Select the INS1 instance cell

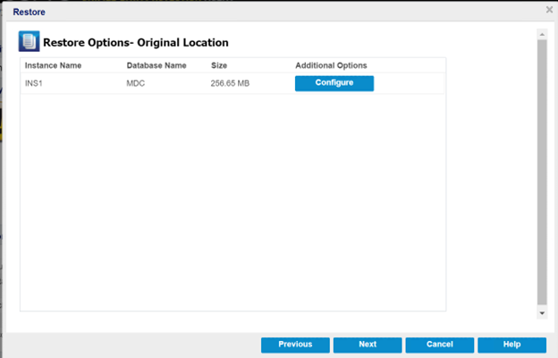point(35,83)
